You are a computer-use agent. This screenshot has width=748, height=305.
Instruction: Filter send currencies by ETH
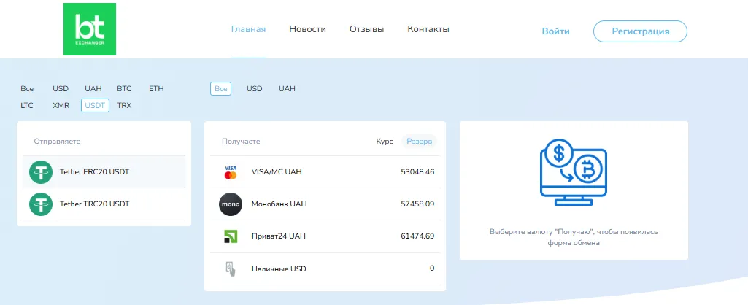click(156, 89)
